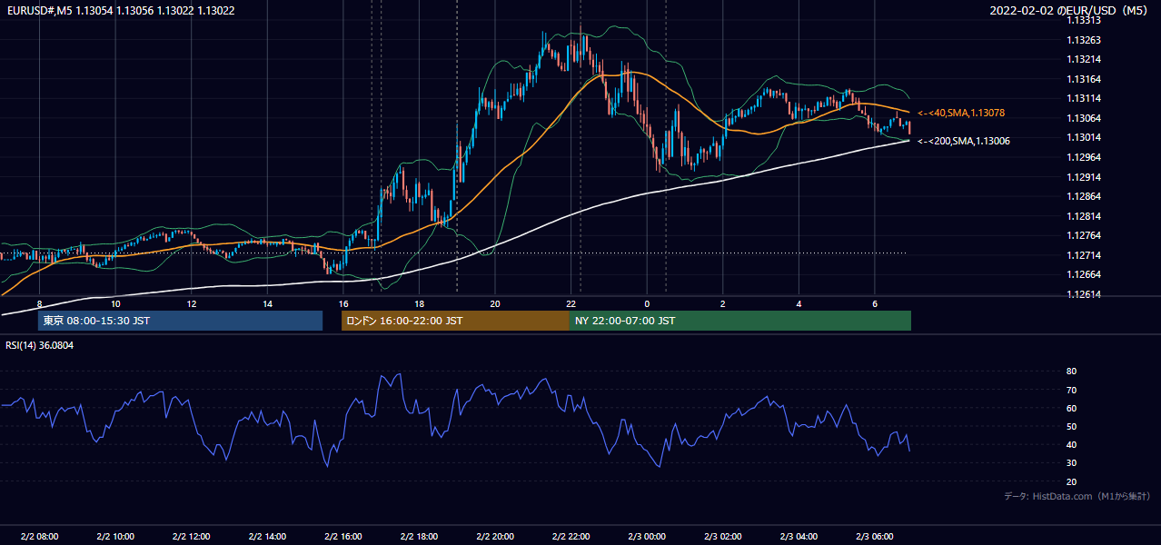Image resolution: width=1161 pixels, height=545 pixels.
Task: Click the RSI(14) 36.0804 indicator label
Action: 40,345
